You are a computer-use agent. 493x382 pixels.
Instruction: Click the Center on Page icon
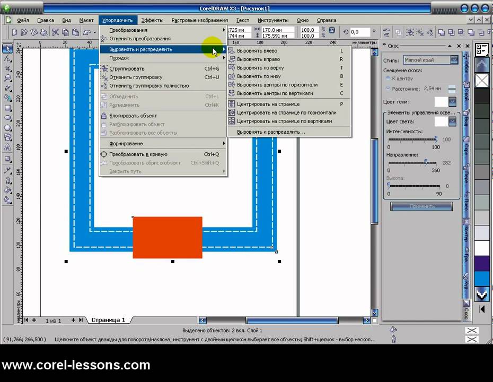tap(232, 104)
